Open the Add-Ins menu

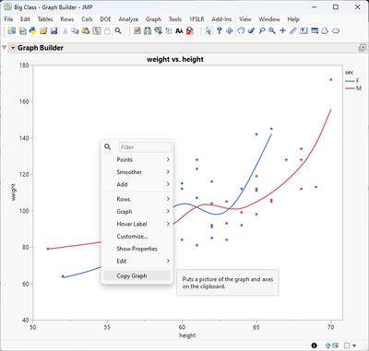click(x=221, y=19)
